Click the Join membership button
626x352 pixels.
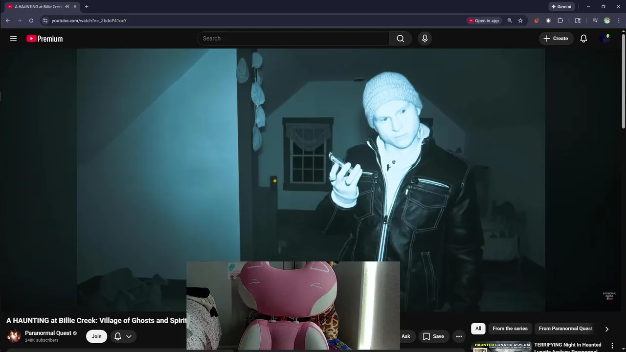point(96,336)
